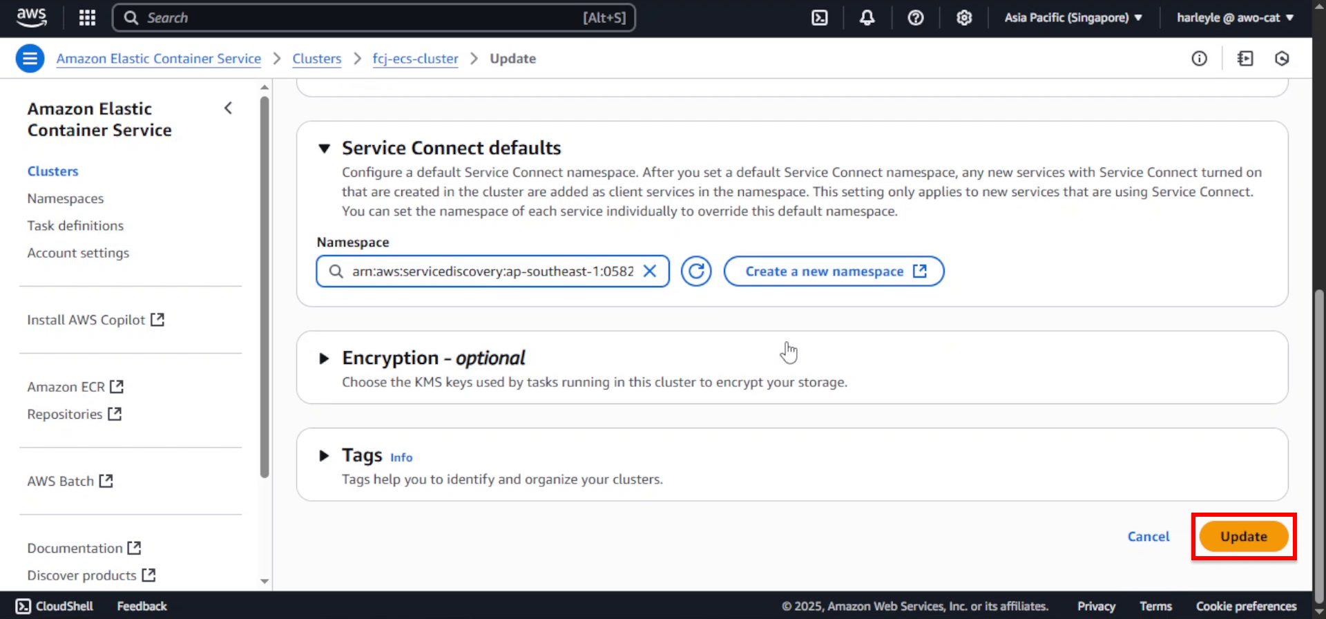Viewport: 1326px width, 619px height.
Task: Open Privacy link in footer
Action: pyautogui.click(x=1096, y=606)
